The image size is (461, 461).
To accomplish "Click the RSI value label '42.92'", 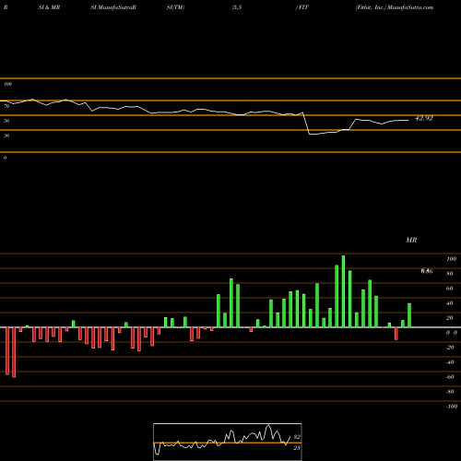I will pos(424,118).
